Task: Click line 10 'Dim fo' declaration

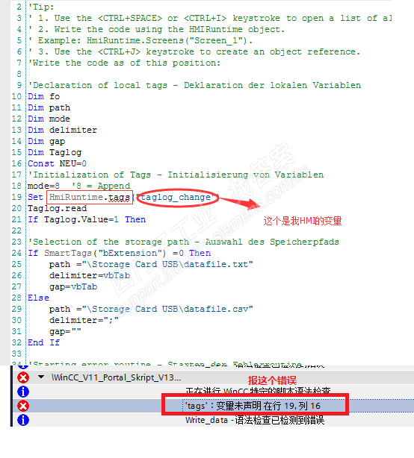Action: [x=44, y=96]
